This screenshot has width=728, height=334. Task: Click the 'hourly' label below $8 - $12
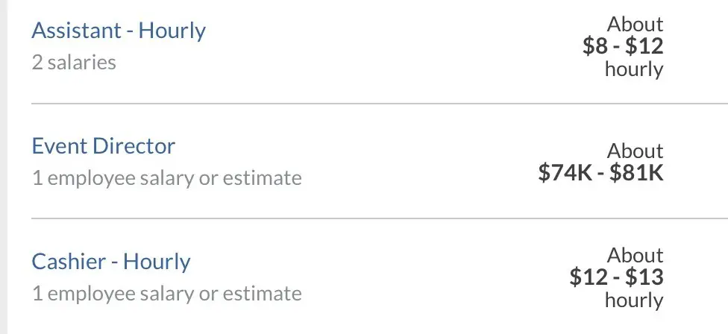coord(634,69)
